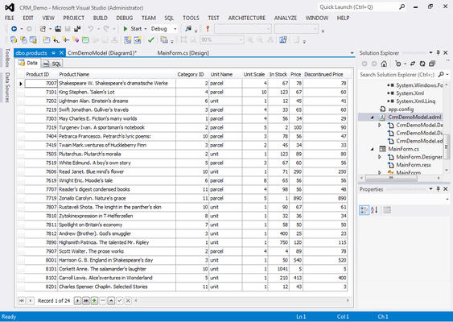Go to the last record
Image resolution: width=453 pixels, height=322 pixels.
tap(86, 300)
